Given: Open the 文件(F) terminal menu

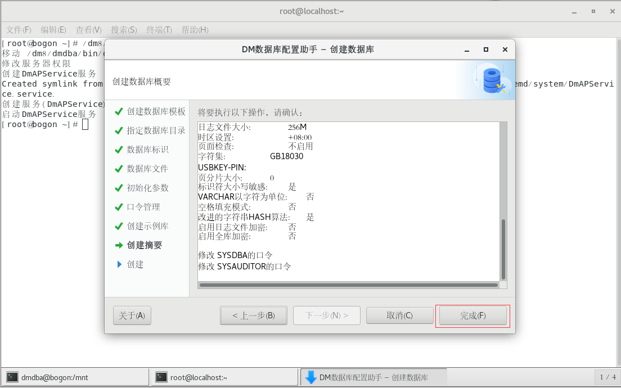Looking at the screenshot, I should 19,30.
